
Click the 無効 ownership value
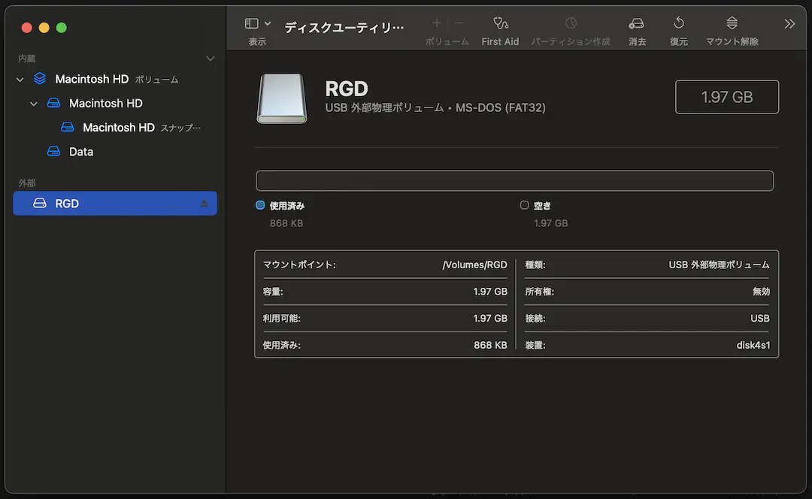(761, 292)
